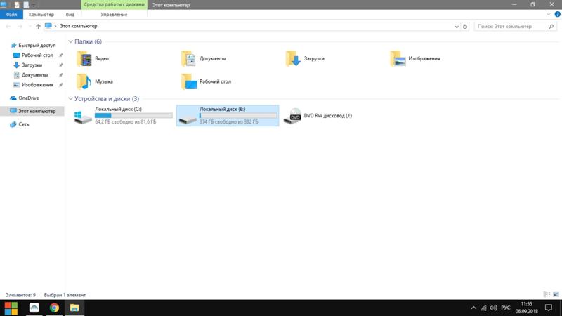This screenshot has height=316, width=562.
Task: Show hidden system tray icons
Action: [x=473, y=308]
